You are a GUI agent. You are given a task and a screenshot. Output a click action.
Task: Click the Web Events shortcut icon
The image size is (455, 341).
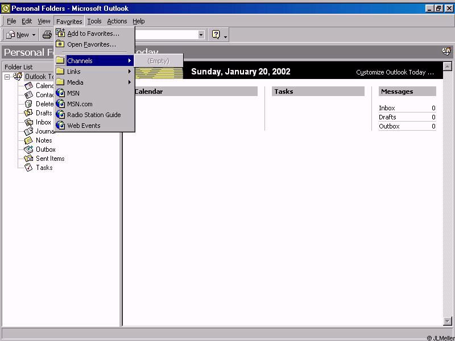(x=60, y=125)
